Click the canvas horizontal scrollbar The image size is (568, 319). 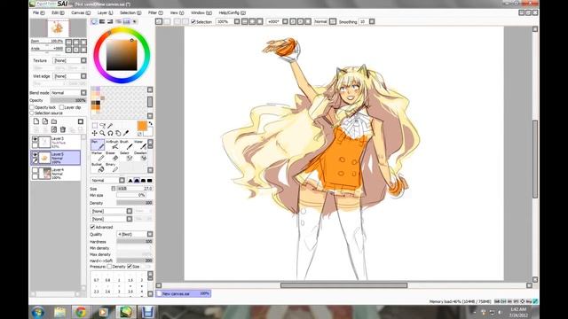[x=343, y=285]
